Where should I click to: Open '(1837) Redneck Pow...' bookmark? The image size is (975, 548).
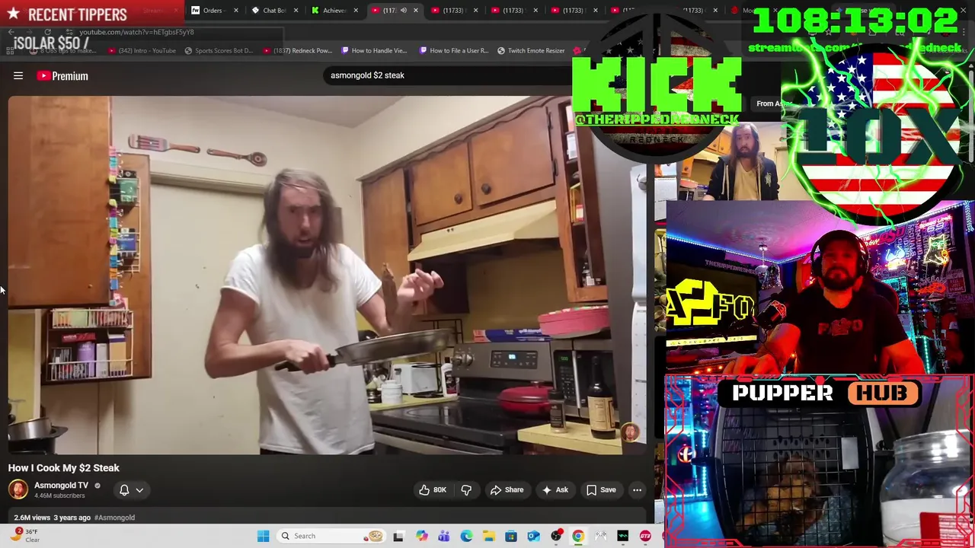click(x=297, y=51)
